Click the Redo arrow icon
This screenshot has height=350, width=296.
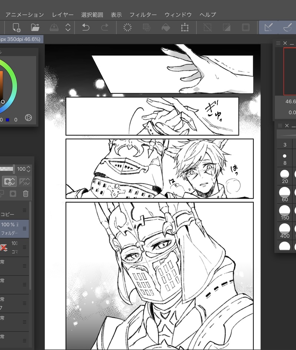click(x=105, y=27)
